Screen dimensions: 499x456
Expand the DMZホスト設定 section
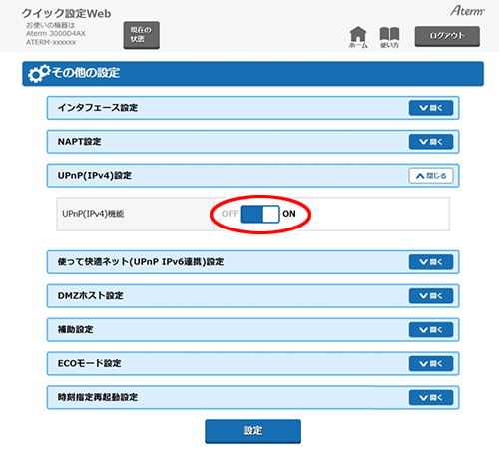pos(431,296)
